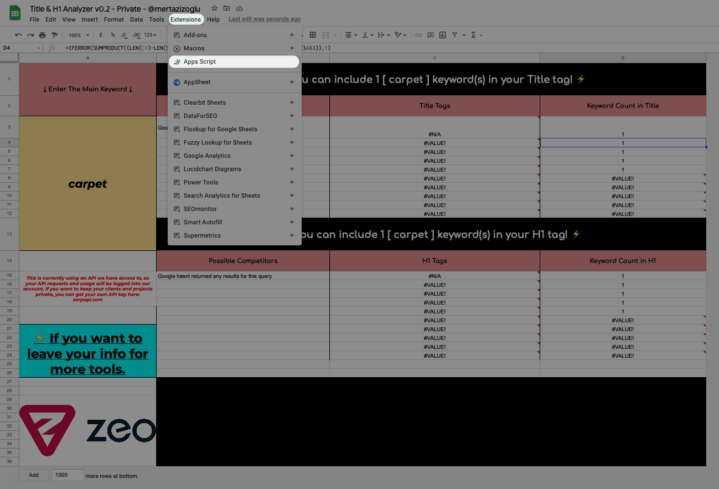Screen dimensions: 719x489
Task: Open Flookup for Google Sheets submenu
Action: (235, 129)
